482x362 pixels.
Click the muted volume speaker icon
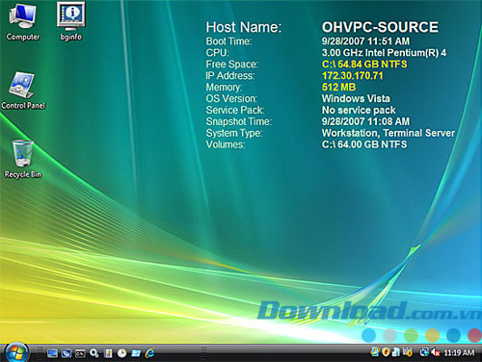pos(436,352)
